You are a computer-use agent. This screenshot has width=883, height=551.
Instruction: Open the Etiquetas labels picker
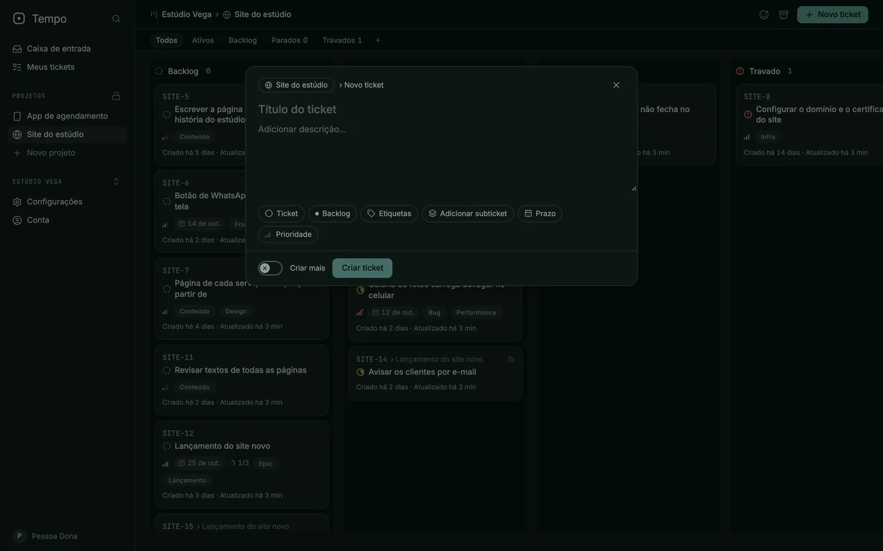point(389,214)
